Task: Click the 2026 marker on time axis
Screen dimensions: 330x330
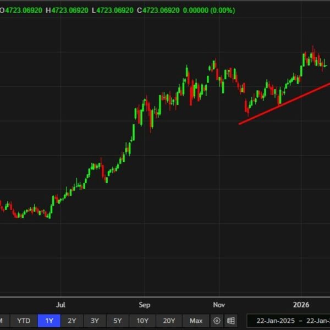Action: point(301,304)
